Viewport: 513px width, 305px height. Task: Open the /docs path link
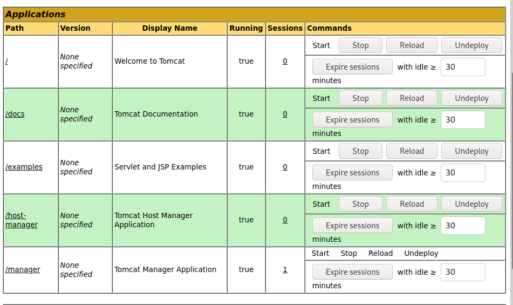pos(15,114)
